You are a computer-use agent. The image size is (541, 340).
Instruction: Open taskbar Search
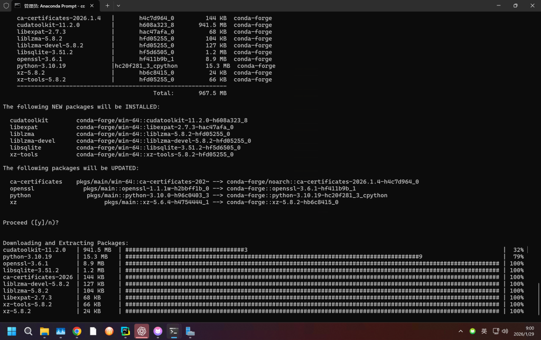(x=29, y=332)
